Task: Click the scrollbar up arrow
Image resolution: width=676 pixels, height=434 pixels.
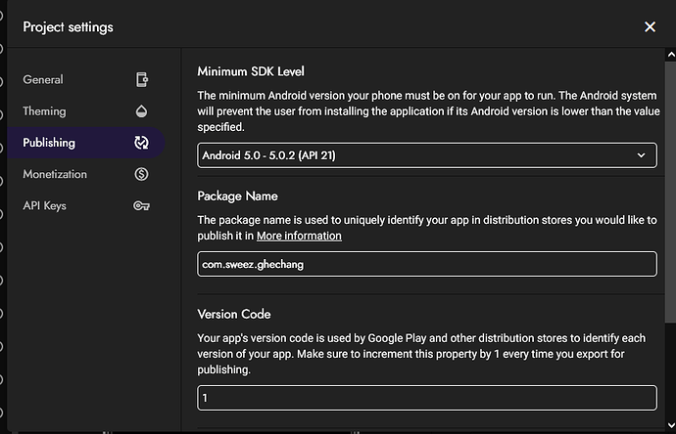Action: click(x=671, y=55)
